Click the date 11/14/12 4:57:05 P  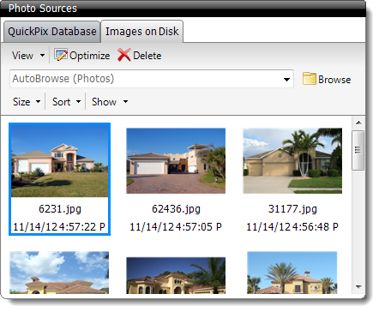pos(176,227)
